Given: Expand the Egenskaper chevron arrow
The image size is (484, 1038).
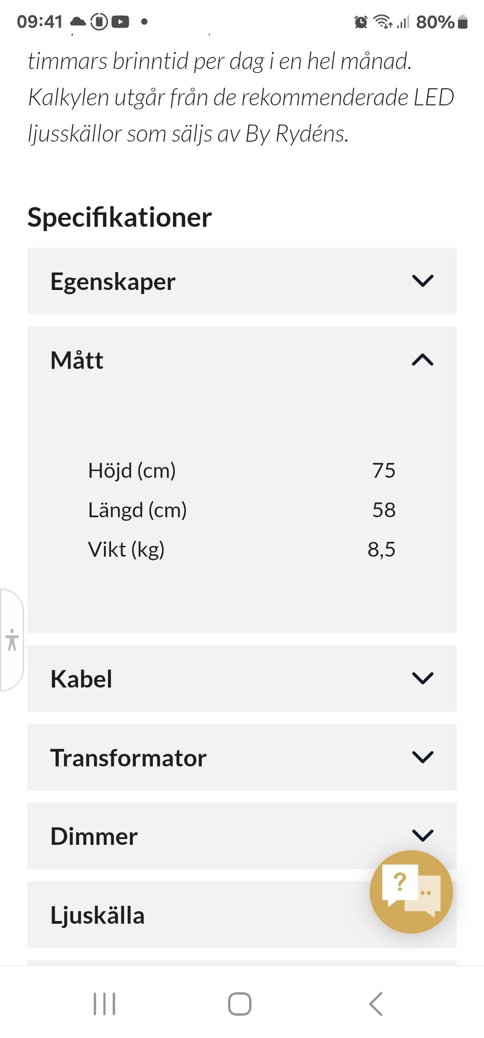Looking at the screenshot, I should (x=422, y=281).
